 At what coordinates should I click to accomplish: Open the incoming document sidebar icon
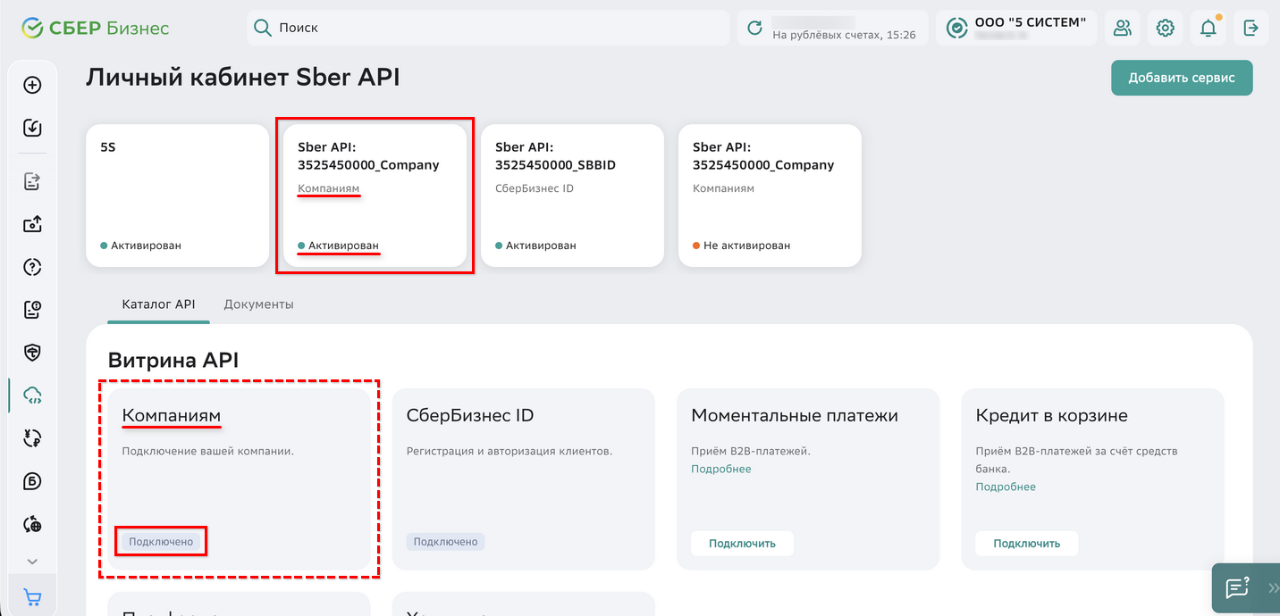pyautogui.click(x=32, y=128)
